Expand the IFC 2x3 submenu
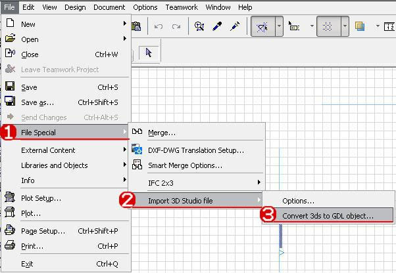The height and width of the screenshot is (273, 396). [259, 182]
